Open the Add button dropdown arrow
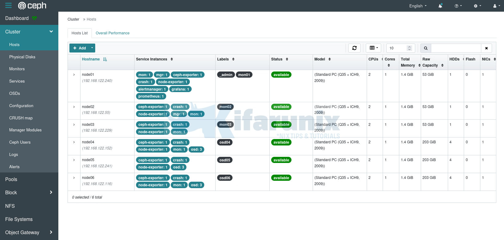Viewport: 504px width, 240px height. point(92,48)
